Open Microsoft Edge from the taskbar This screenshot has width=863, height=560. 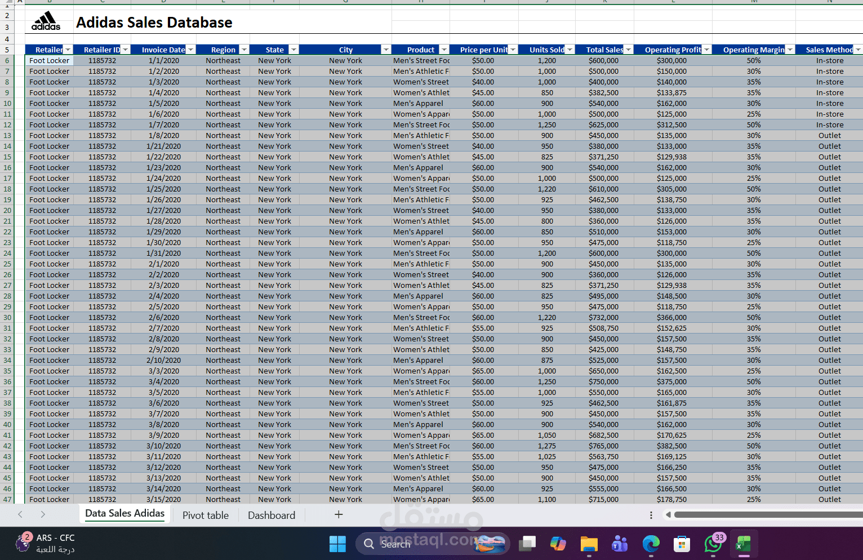[x=651, y=544]
